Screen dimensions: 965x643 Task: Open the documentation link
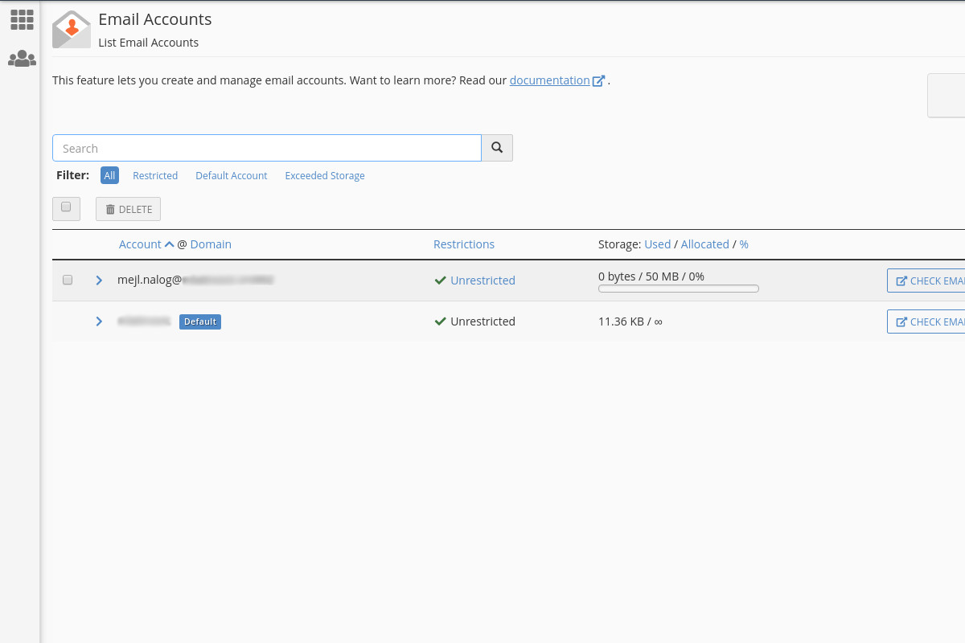click(549, 80)
